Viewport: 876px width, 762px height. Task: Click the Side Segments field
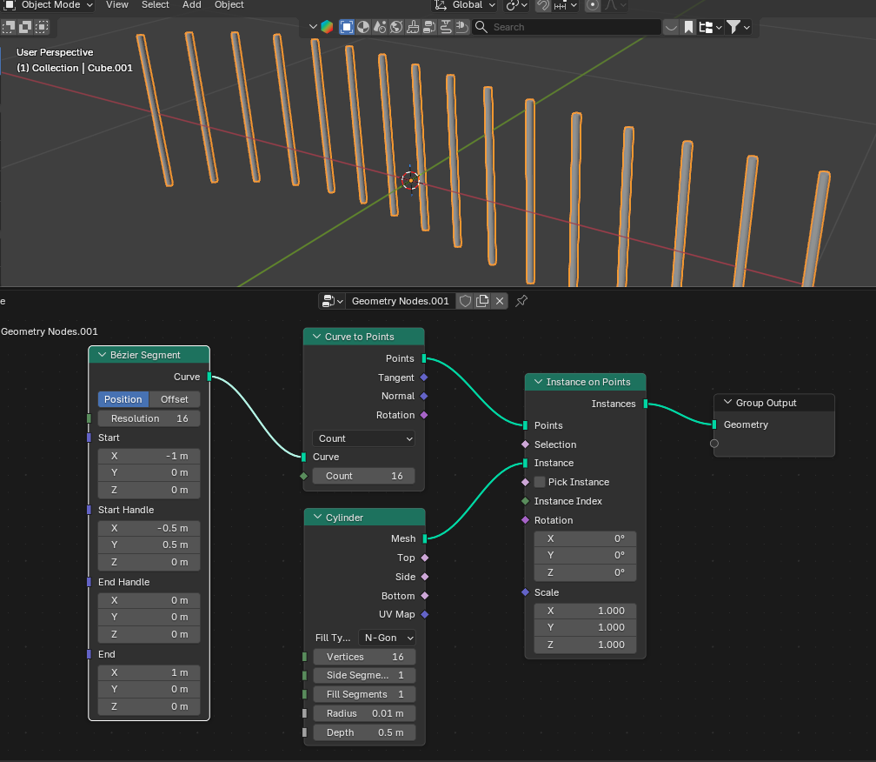364,675
